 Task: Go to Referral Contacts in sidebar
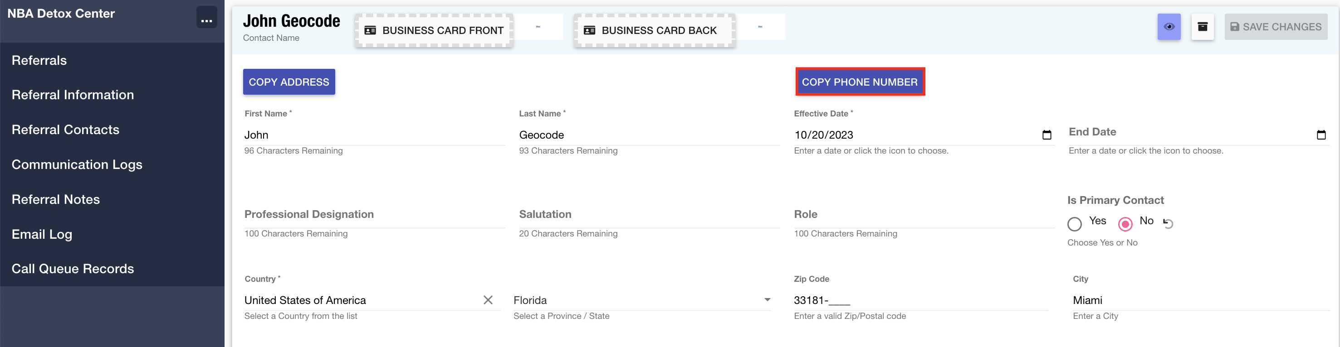click(65, 130)
